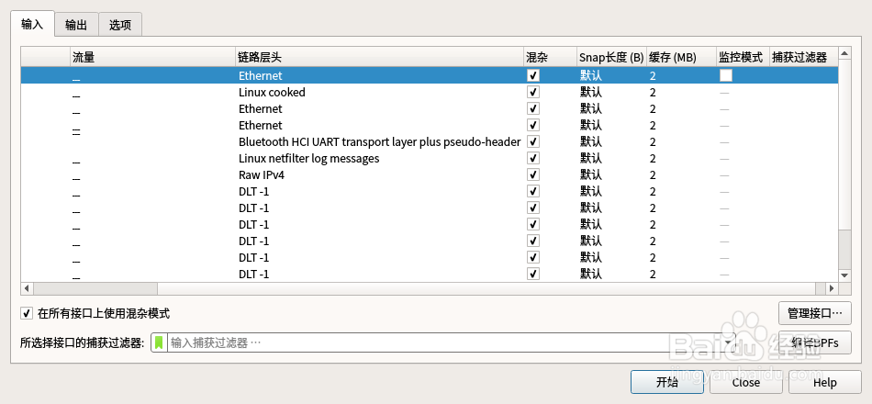Open 管理接口 dialog button
This screenshot has width=872, height=404.
coord(815,313)
